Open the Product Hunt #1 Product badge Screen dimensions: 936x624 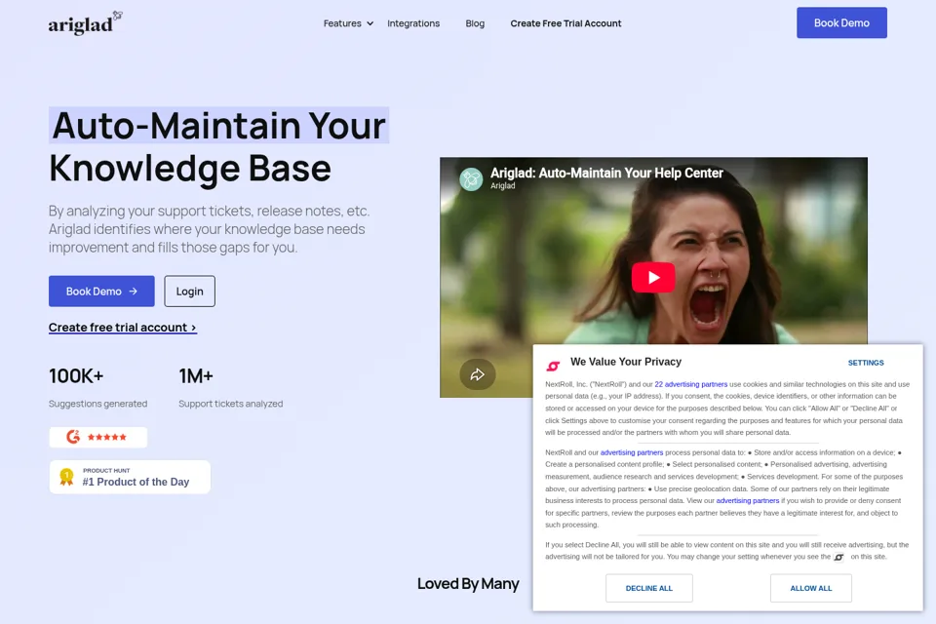coord(130,477)
